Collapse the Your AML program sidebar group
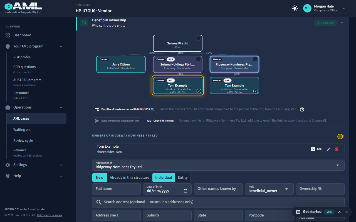 pyautogui.click(x=61, y=46)
